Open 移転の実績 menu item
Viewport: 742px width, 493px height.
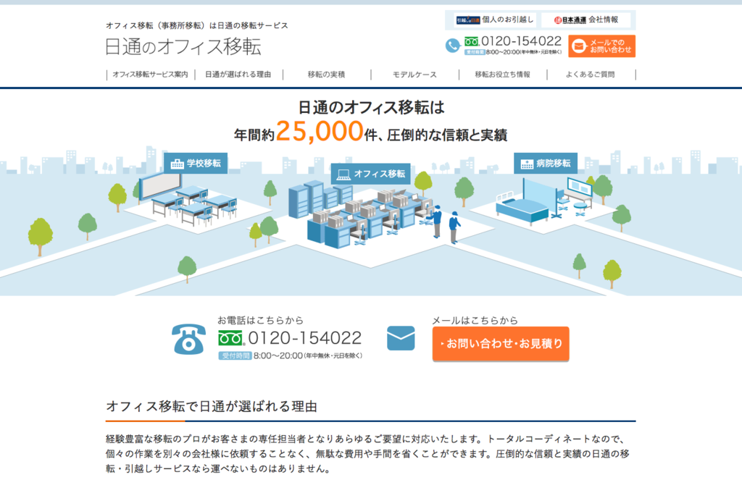(327, 75)
